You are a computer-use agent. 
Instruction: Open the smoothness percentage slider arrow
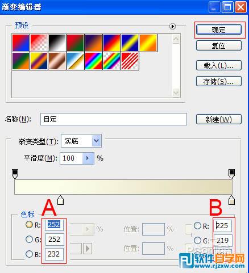click(88, 158)
